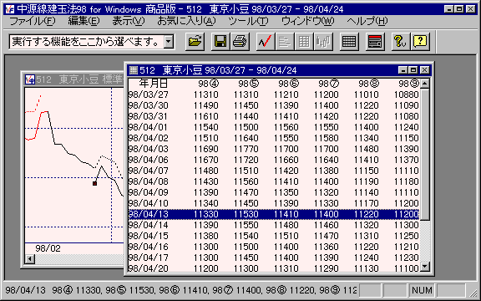Select the 98/04/15 date row
Screen dimensions: 481x301
pyautogui.click(x=274, y=236)
